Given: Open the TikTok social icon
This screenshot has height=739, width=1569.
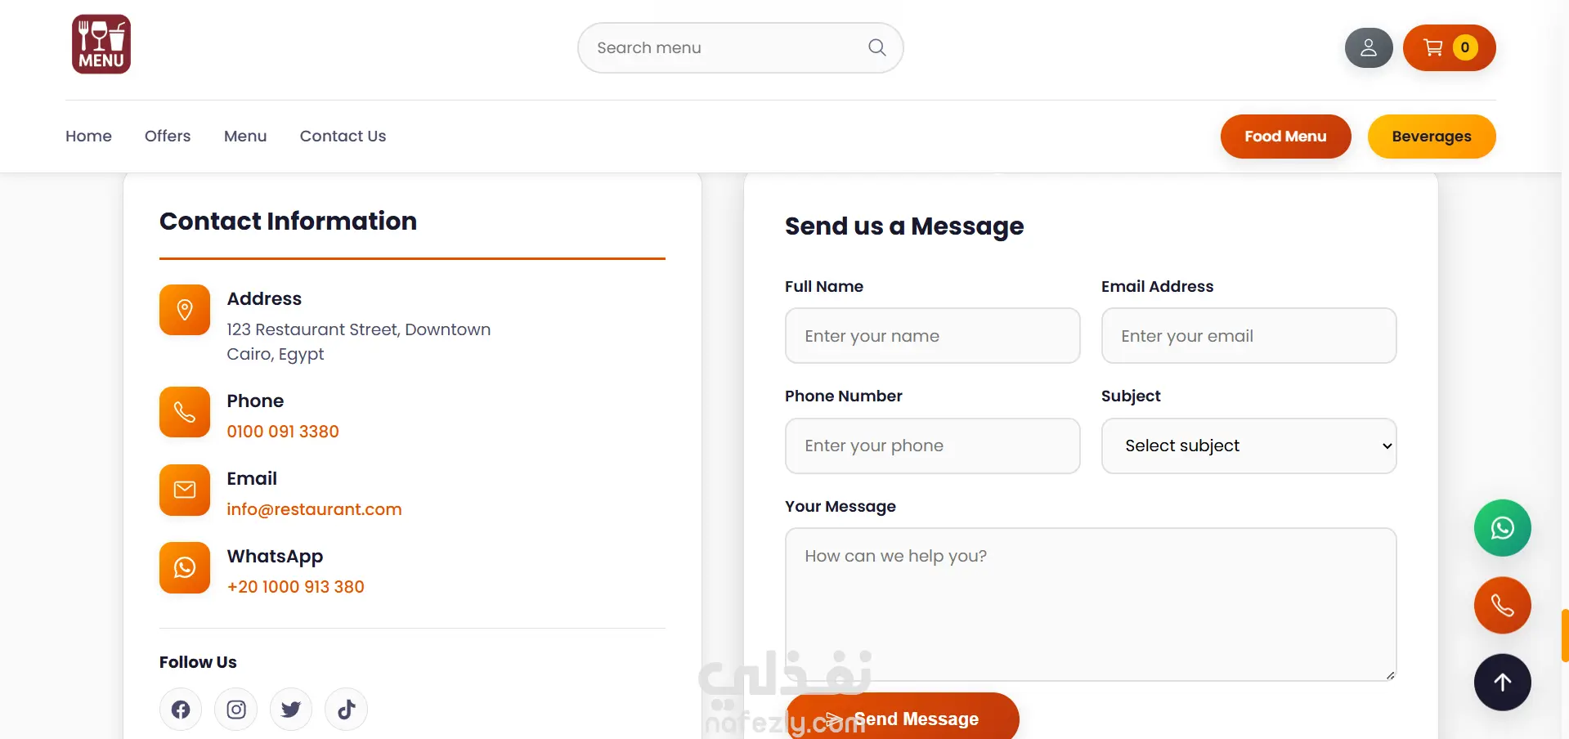Looking at the screenshot, I should (x=346, y=710).
